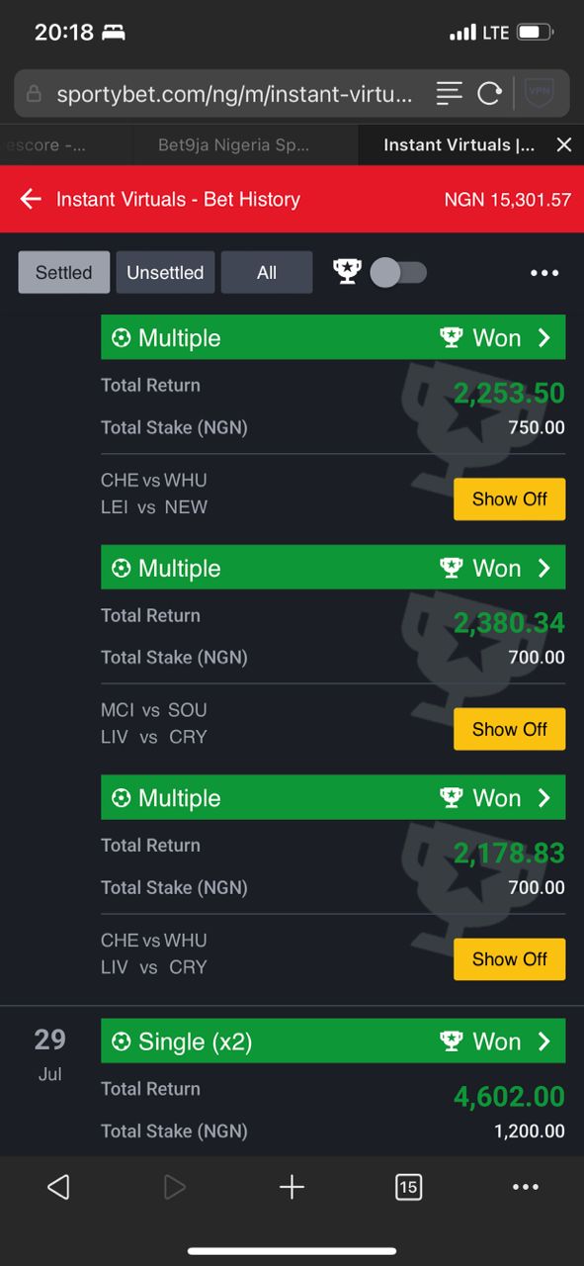Image resolution: width=584 pixels, height=1266 pixels.
Task: Go back using browser's bottom back triangle
Action: 58,1187
